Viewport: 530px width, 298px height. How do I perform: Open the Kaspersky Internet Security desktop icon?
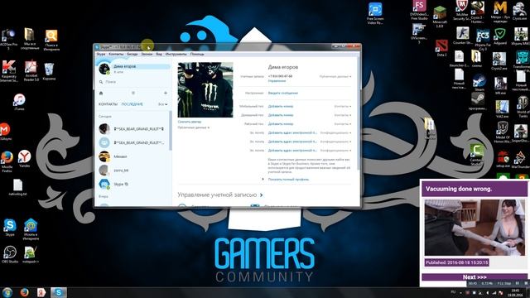coord(9,71)
